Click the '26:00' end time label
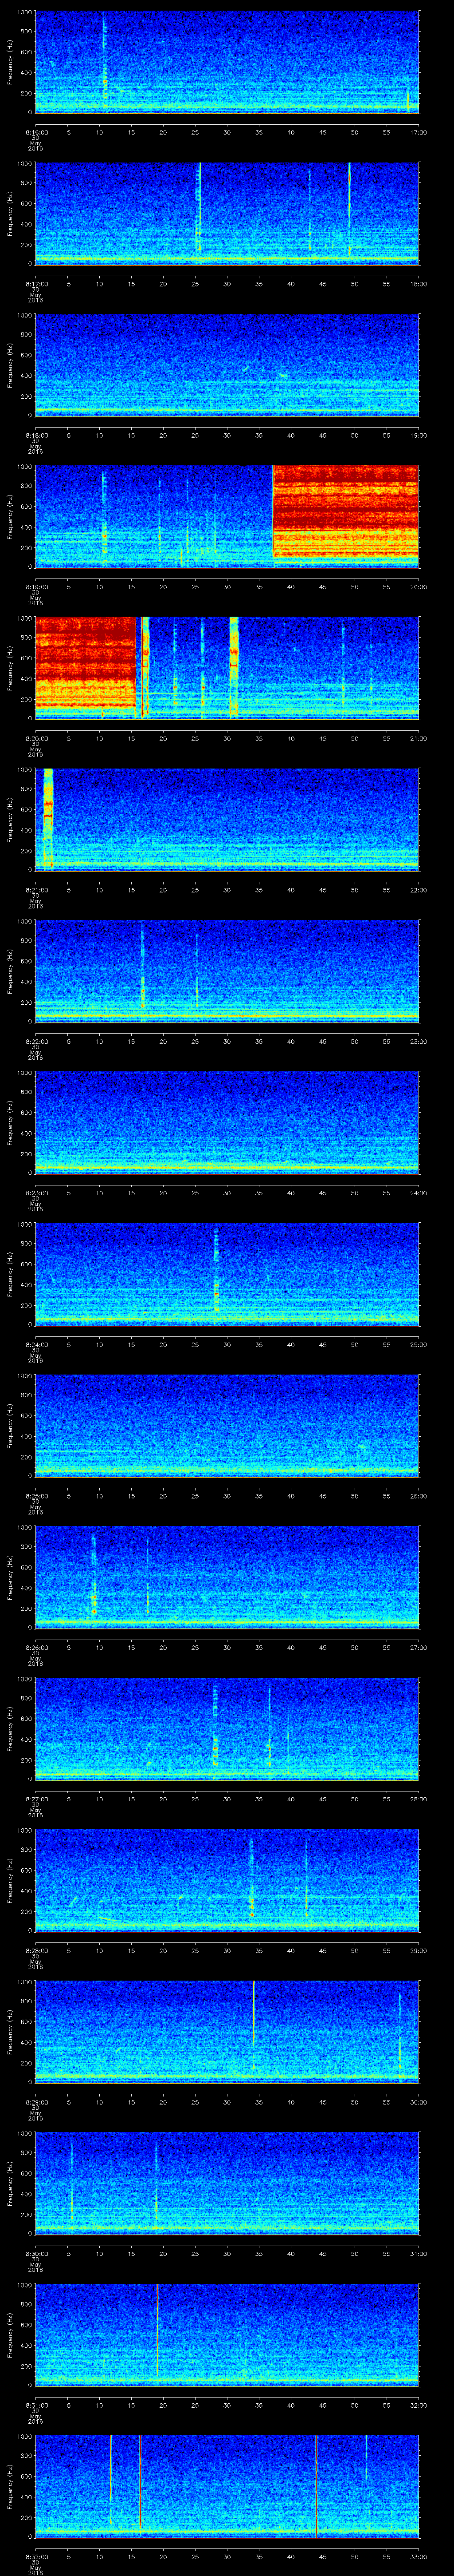The image size is (454, 2576). (x=419, y=1496)
